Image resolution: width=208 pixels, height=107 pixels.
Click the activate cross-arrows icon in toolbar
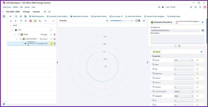21,17
